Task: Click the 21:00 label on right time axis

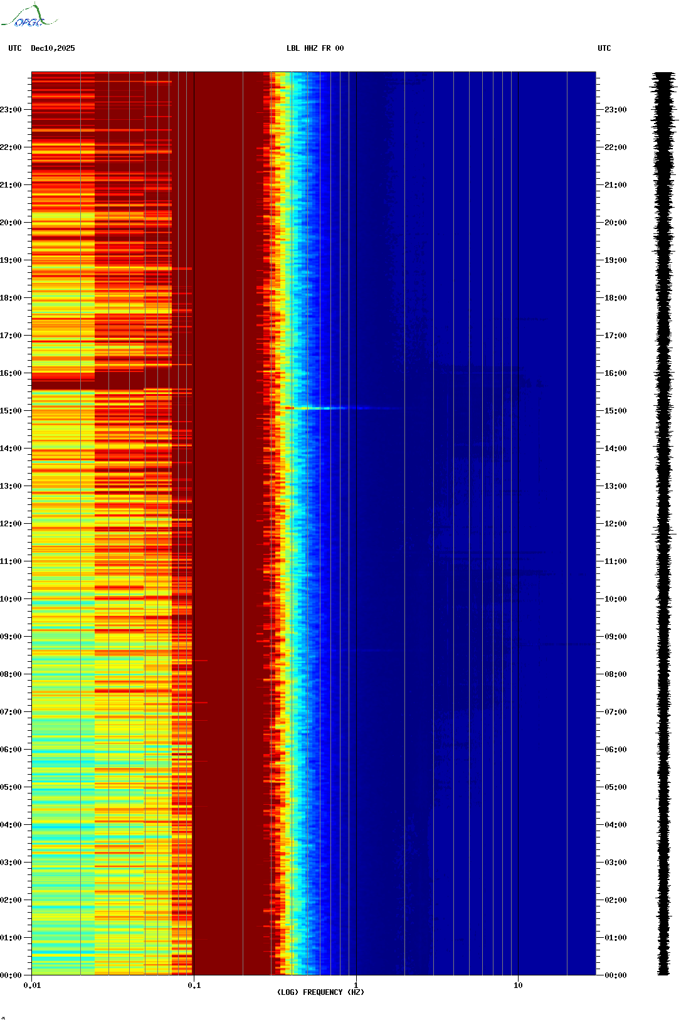Action: pos(615,185)
